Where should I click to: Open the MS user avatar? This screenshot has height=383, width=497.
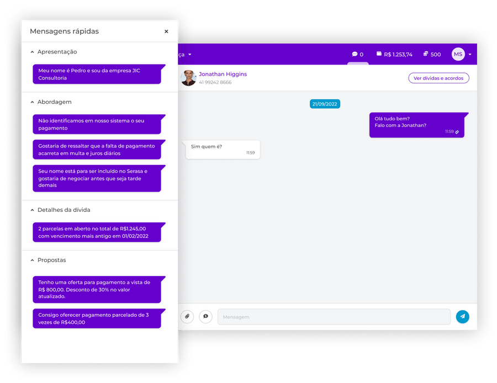pos(458,54)
